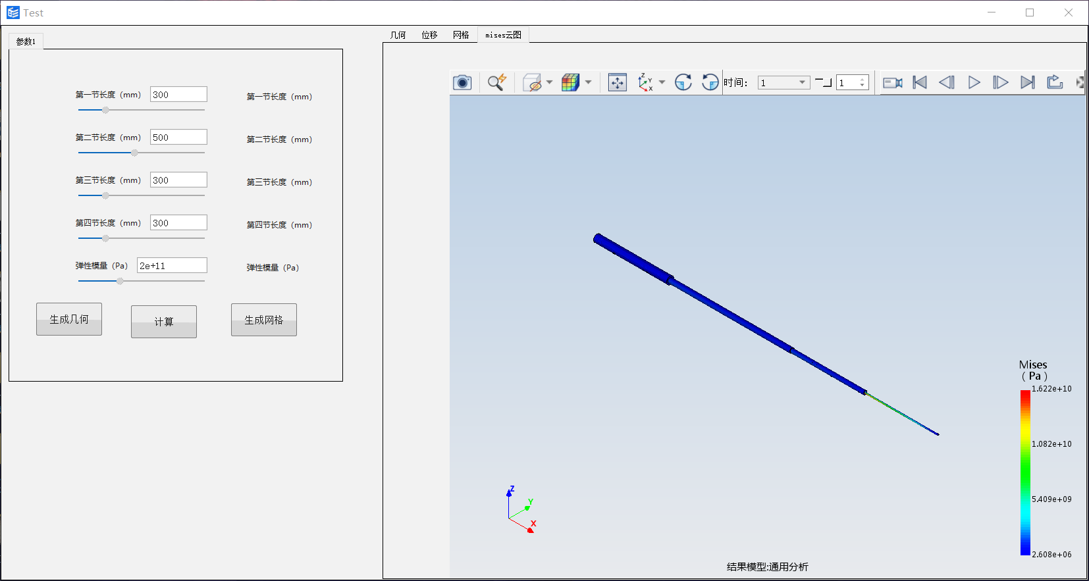Screen dimensions: 1089x581
Task: Click the visibility cube icon
Action: pyautogui.click(x=532, y=82)
